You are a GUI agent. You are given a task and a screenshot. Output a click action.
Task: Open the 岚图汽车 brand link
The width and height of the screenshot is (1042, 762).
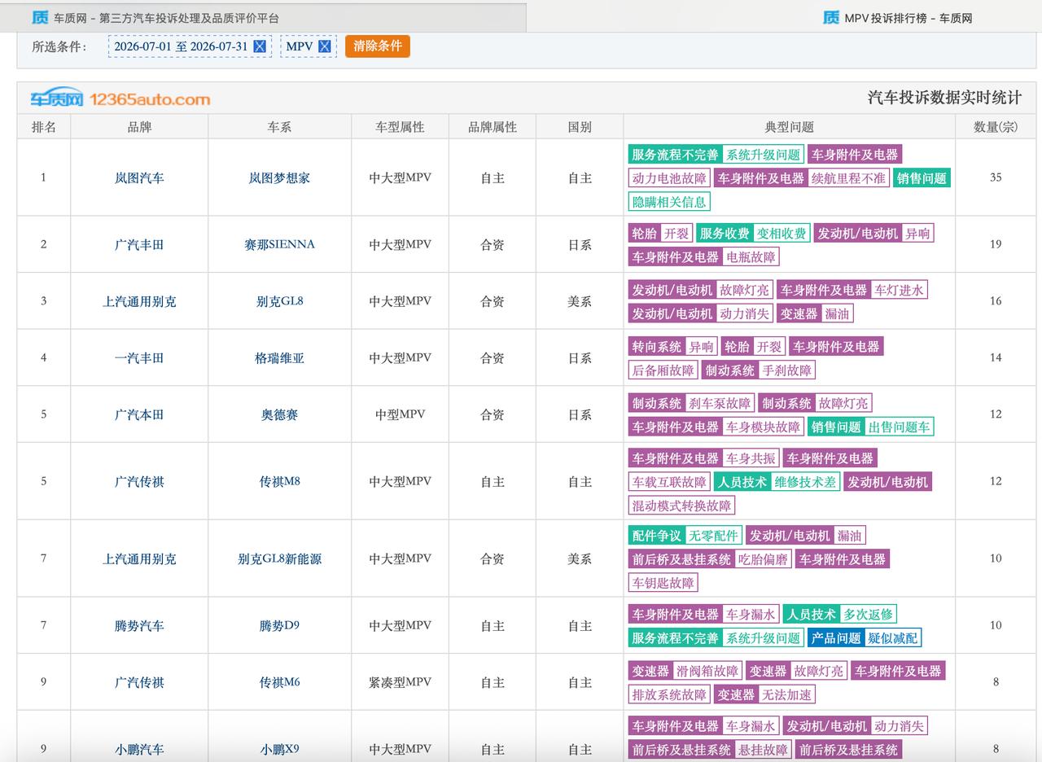(139, 177)
